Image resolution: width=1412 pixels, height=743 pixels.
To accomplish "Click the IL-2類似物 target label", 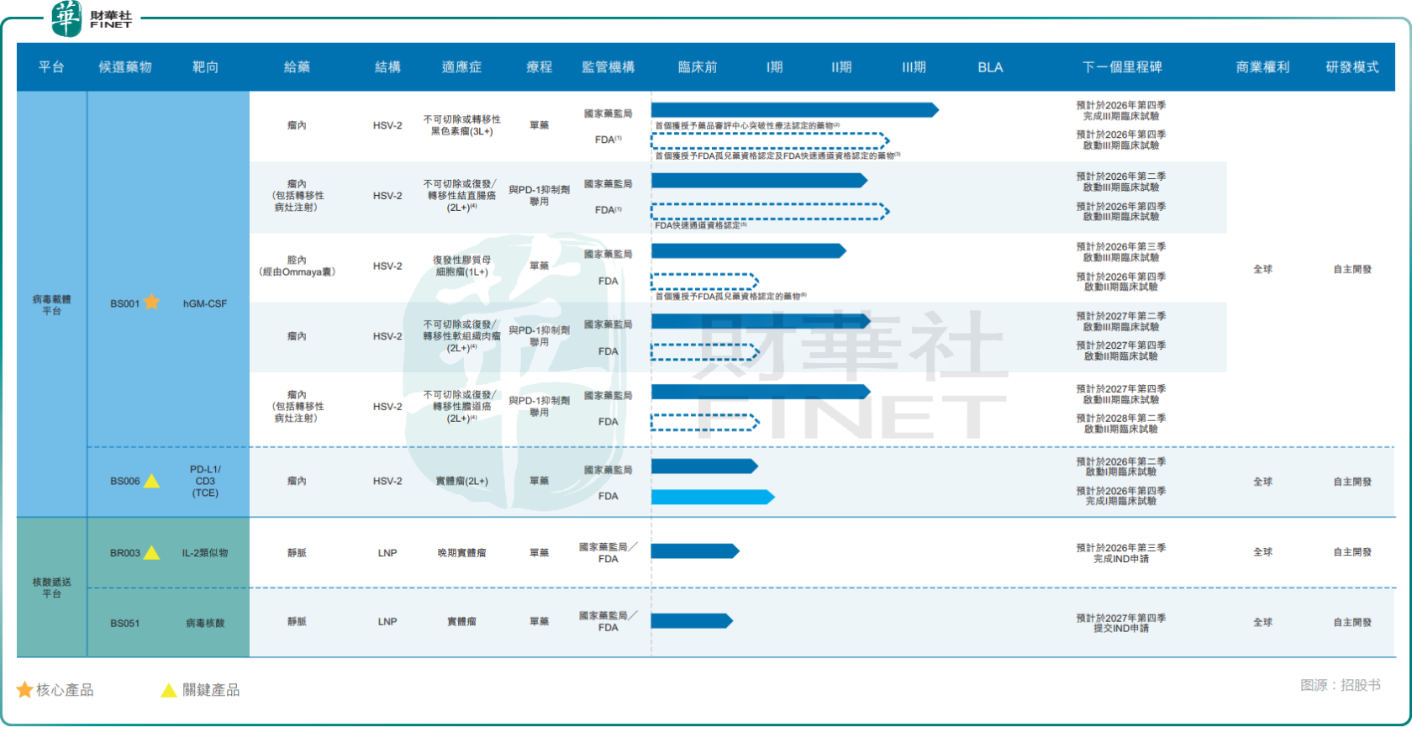I will click(x=205, y=553).
